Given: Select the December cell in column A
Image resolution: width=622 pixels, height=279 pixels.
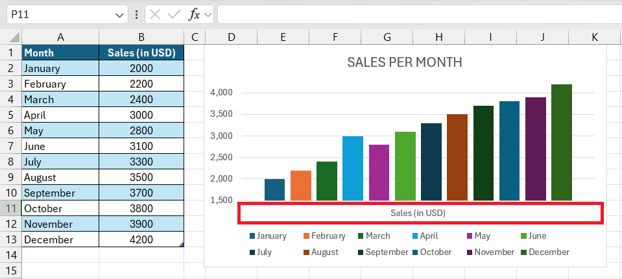Looking at the screenshot, I should [60, 239].
